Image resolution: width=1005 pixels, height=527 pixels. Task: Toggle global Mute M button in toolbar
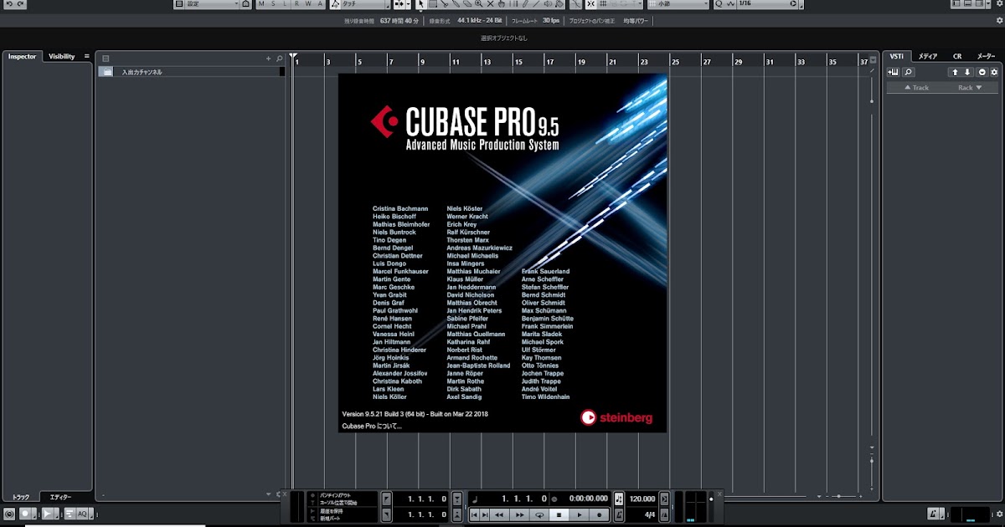point(261,4)
